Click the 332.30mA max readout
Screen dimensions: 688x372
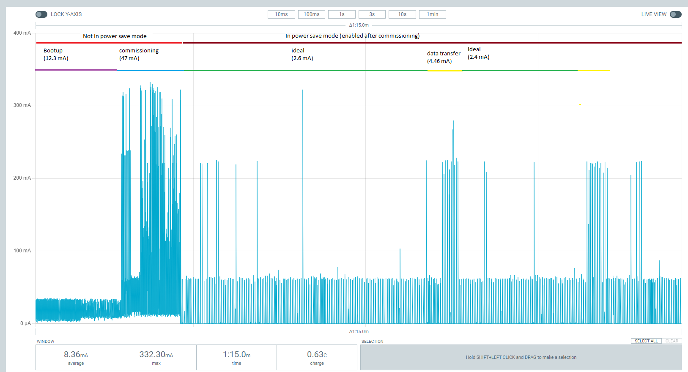[156, 358]
